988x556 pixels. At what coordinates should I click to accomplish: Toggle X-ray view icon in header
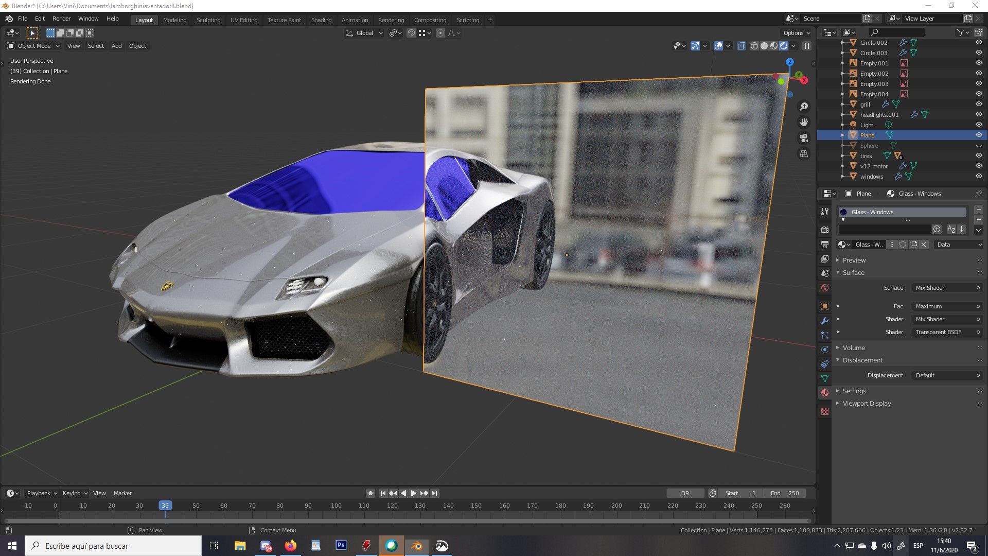click(742, 46)
